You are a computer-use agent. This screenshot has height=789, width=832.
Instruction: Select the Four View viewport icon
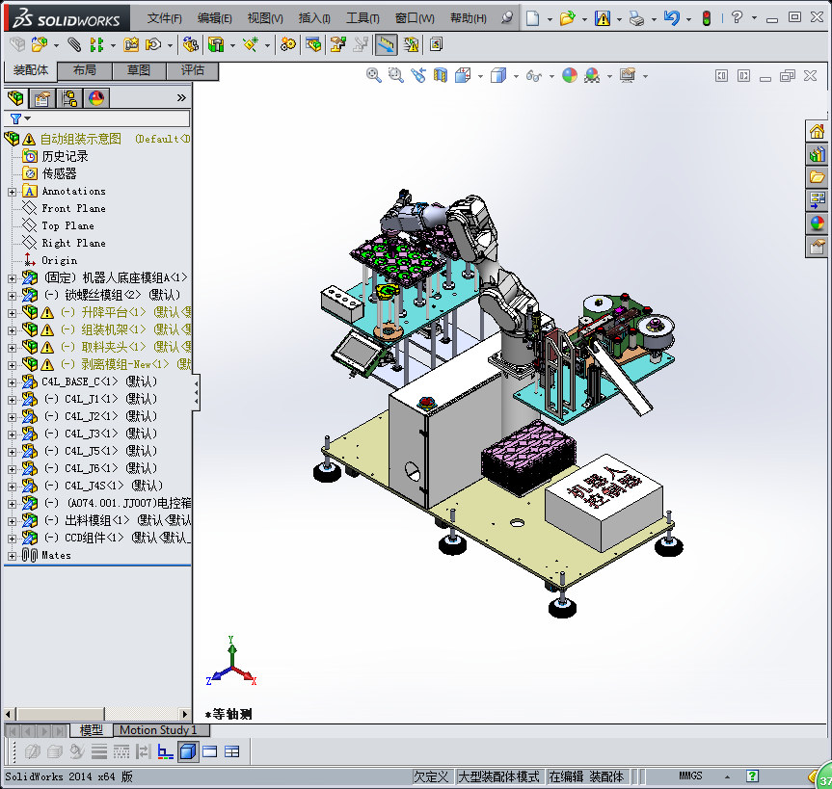tap(232, 751)
